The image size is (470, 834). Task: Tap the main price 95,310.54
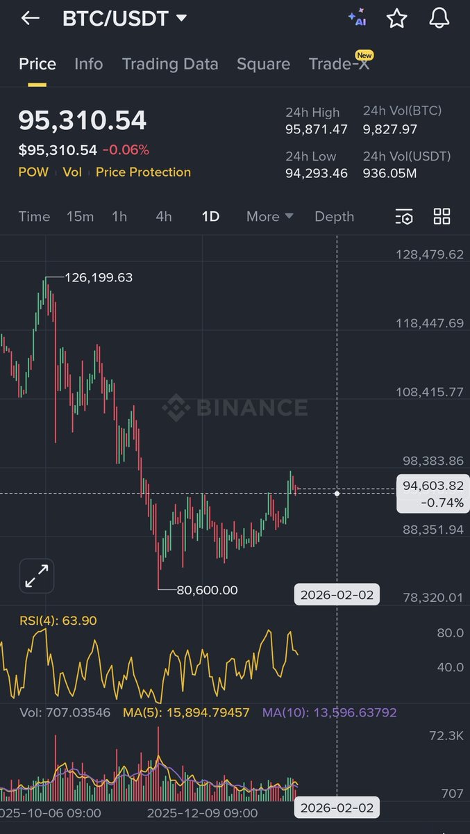coord(83,121)
